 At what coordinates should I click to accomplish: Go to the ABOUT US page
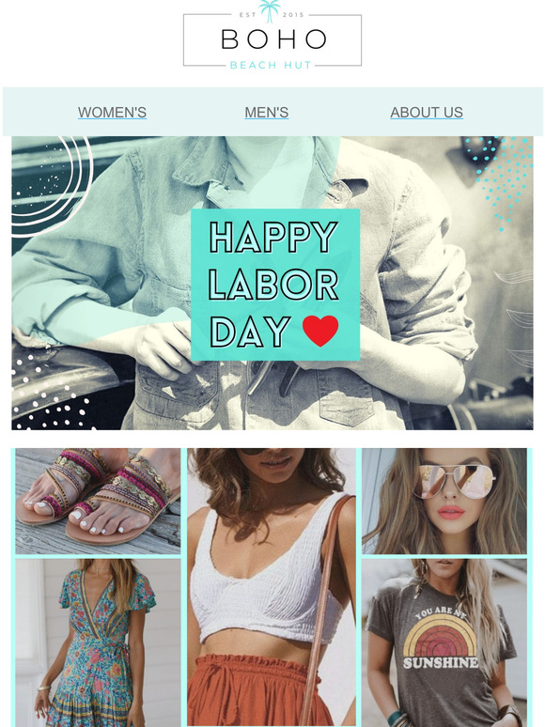pyautogui.click(x=427, y=112)
